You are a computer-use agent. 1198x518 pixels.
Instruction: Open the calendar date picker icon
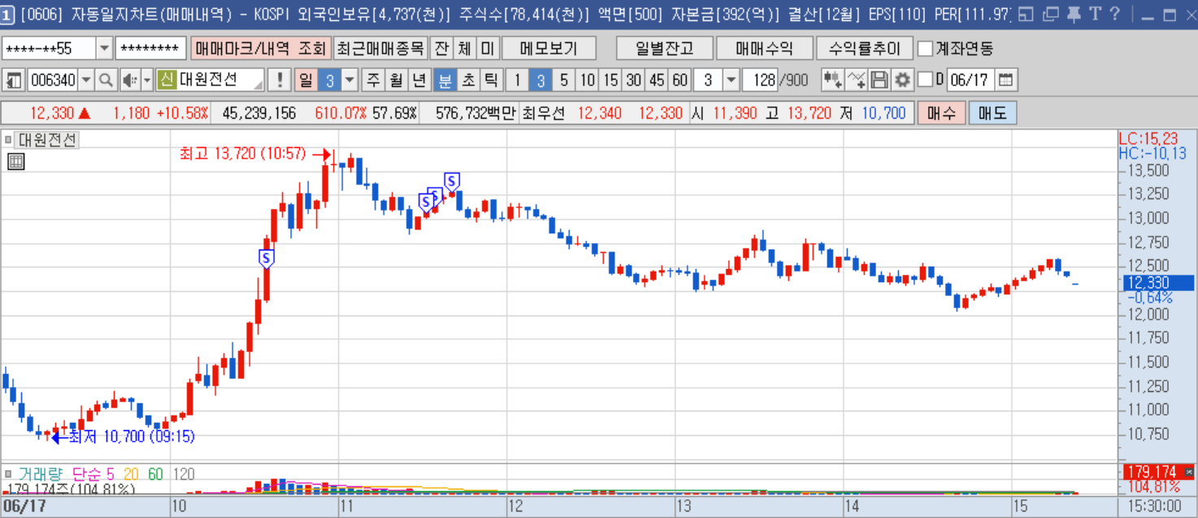(x=1006, y=80)
